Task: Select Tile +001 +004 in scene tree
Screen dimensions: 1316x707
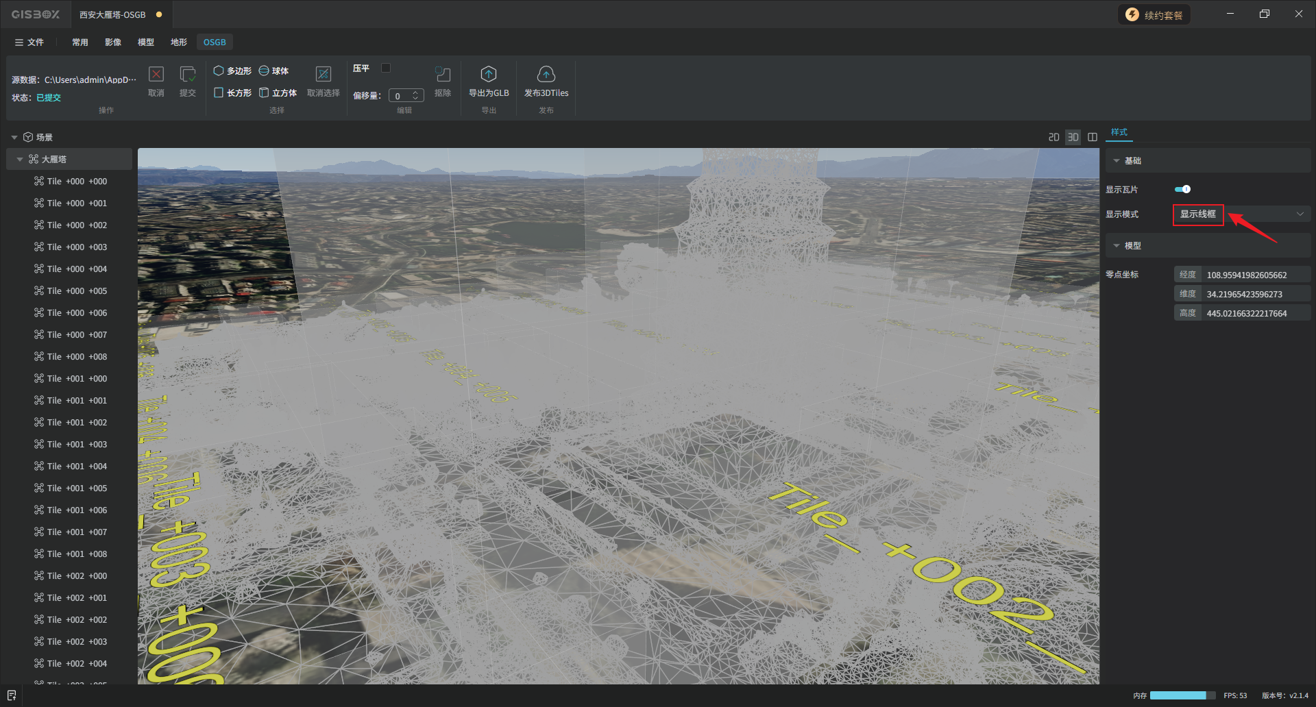Action: 77,467
